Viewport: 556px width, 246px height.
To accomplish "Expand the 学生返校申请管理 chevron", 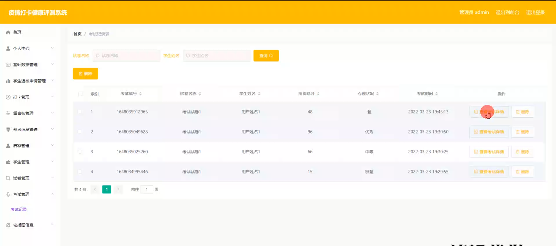I will click(x=52, y=80).
